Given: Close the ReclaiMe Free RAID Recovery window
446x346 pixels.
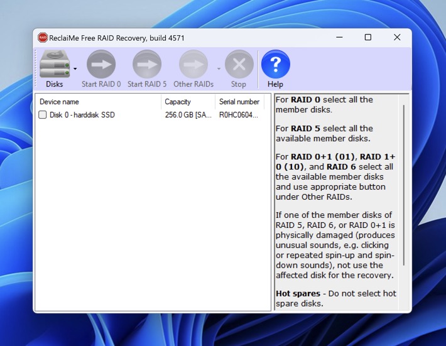Looking at the screenshot, I should point(397,38).
